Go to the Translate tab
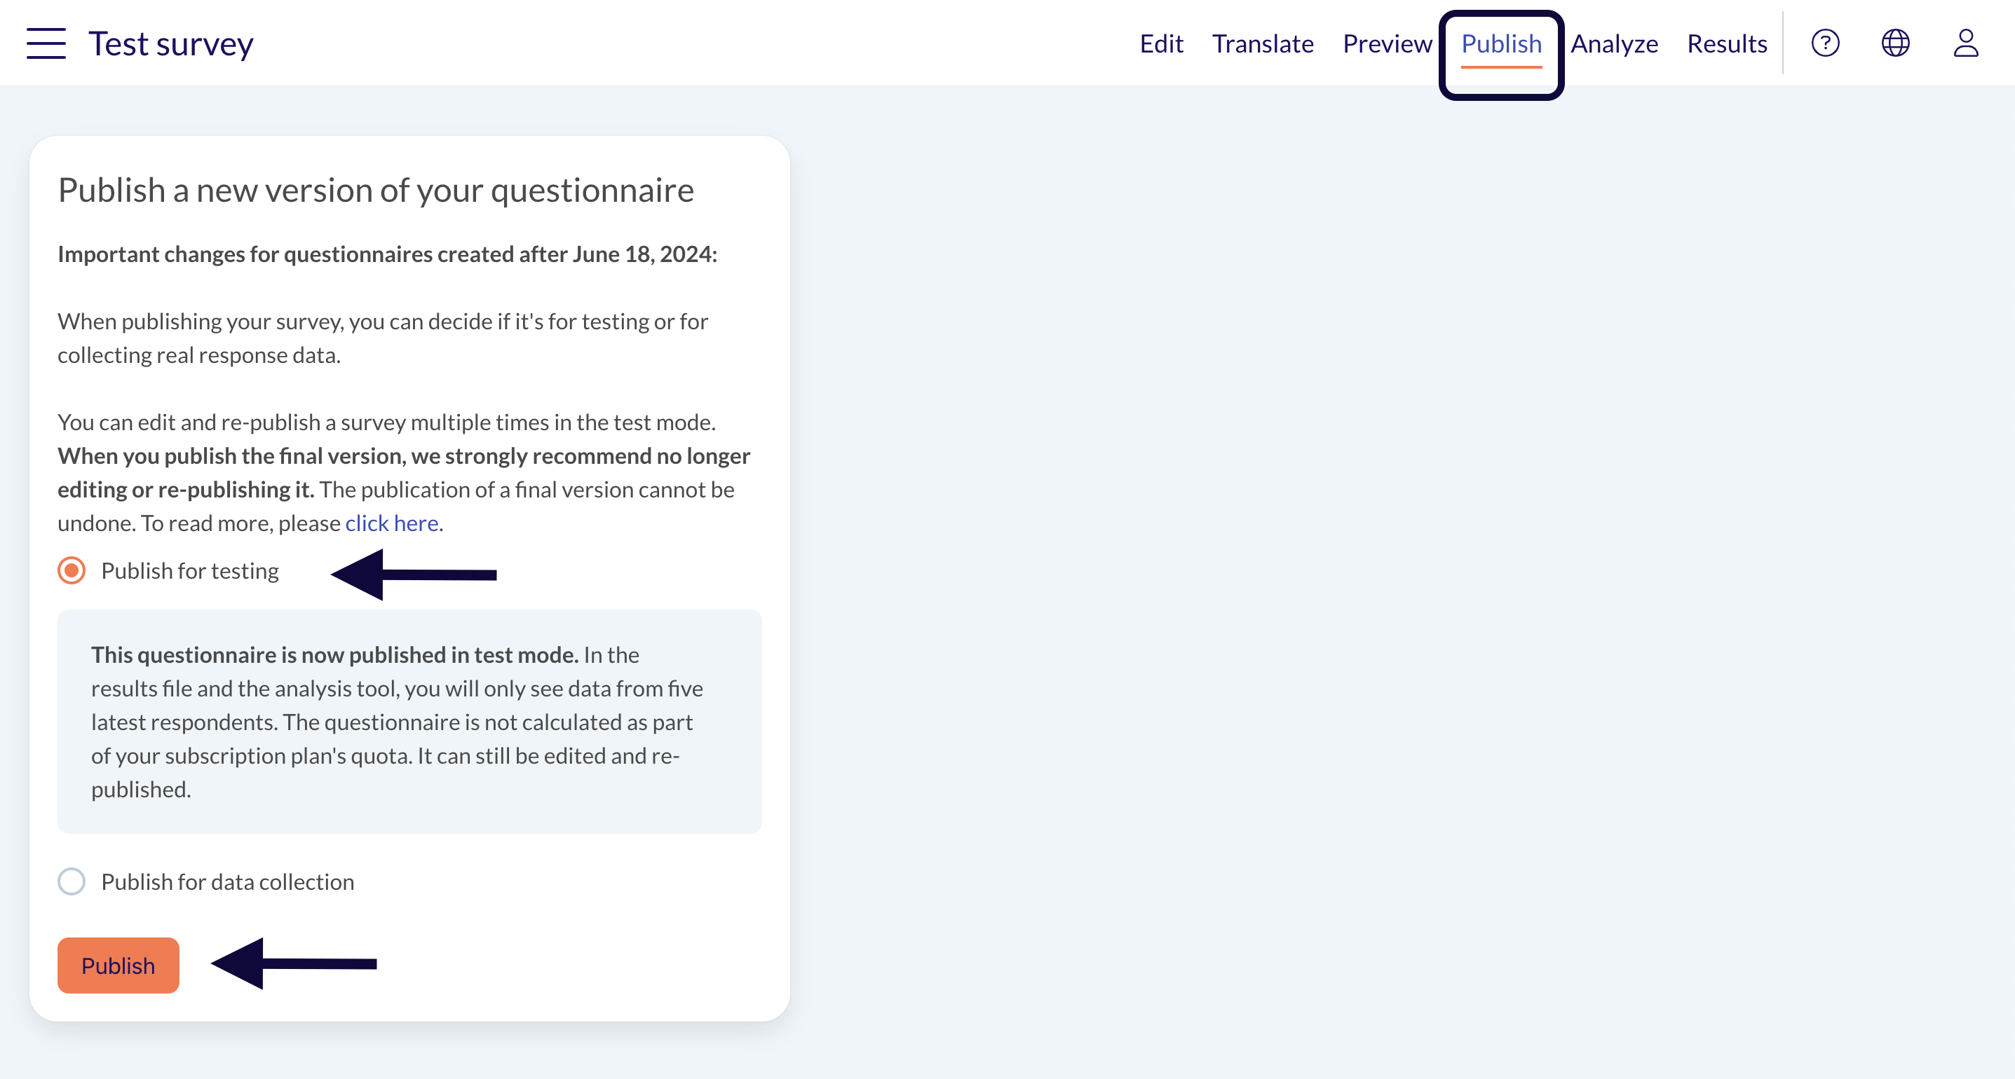The width and height of the screenshot is (2015, 1079). [x=1263, y=43]
